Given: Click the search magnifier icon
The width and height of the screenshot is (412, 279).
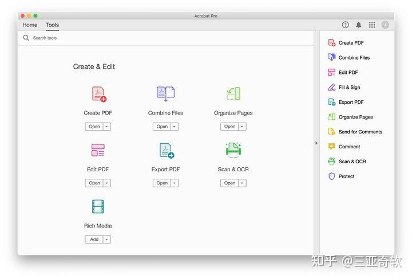Looking at the screenshot, I should (x=26, y=38).
